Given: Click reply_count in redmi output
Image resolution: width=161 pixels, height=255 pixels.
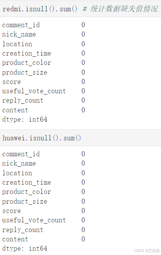Looking at the screenshot, I should point(23,101).
